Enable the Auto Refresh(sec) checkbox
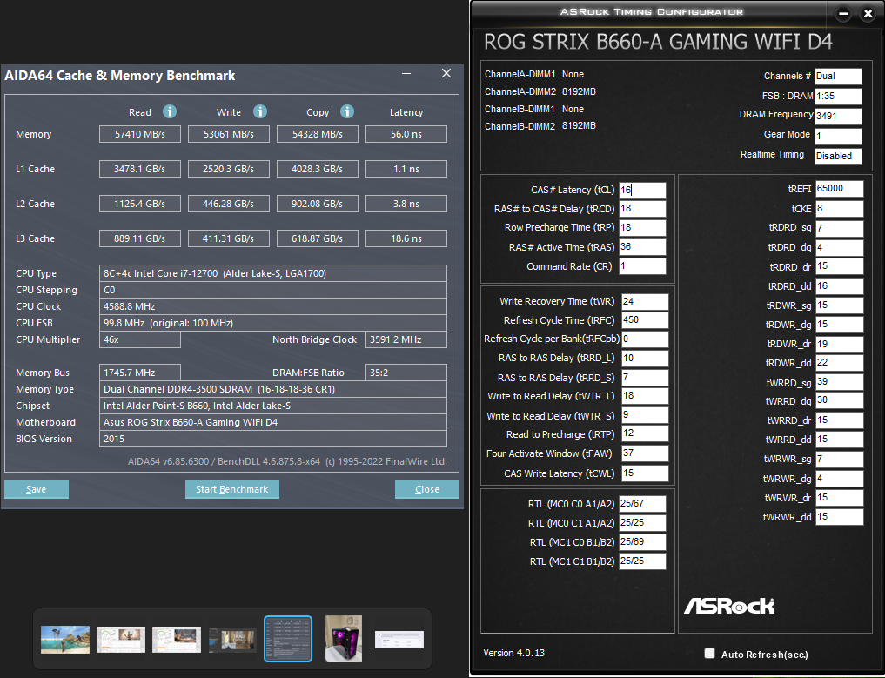885x678 pixels. (709, 654)
